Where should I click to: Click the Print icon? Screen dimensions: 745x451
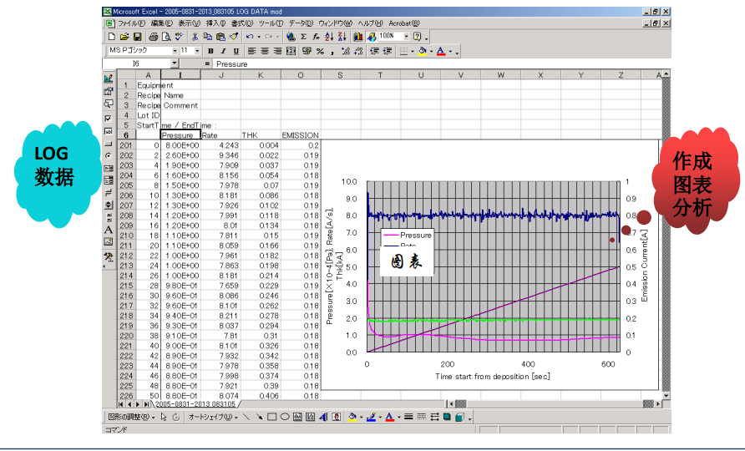pos(153,38)
